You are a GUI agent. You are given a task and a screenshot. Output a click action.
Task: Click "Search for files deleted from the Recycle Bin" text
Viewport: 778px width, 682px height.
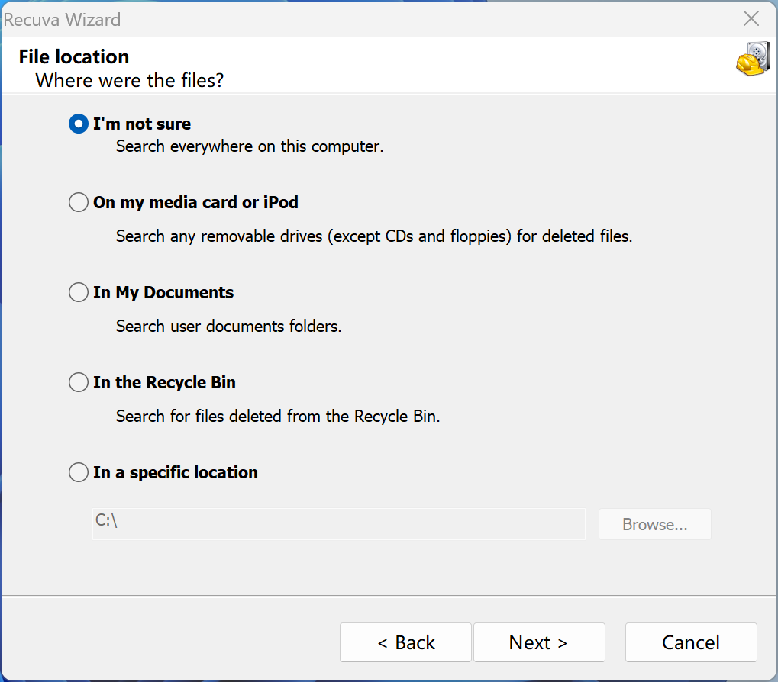(x=278, y=416)
